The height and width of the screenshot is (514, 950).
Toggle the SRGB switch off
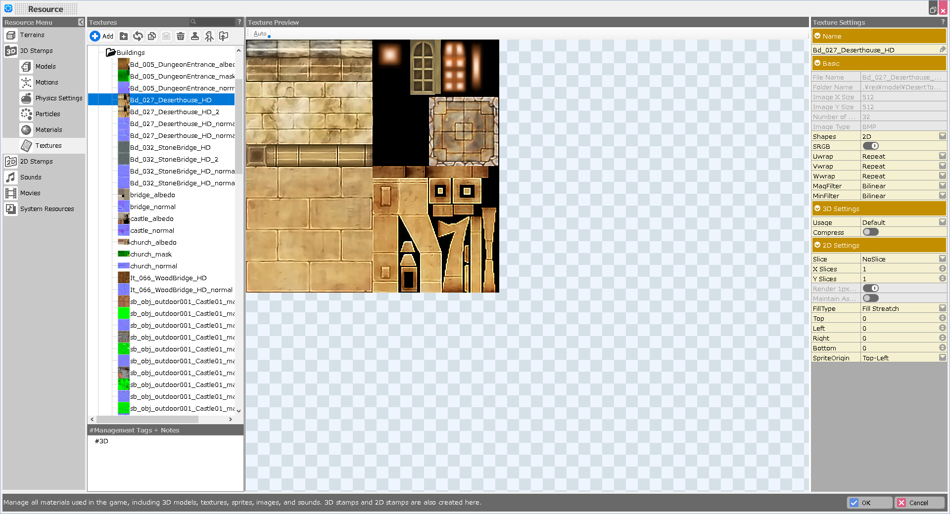tap(871, 146)
